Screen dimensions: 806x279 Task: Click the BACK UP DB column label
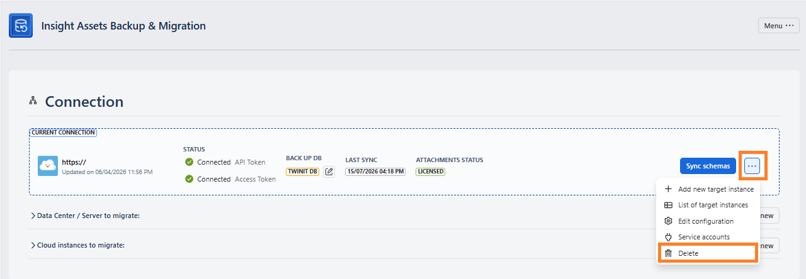304,158
